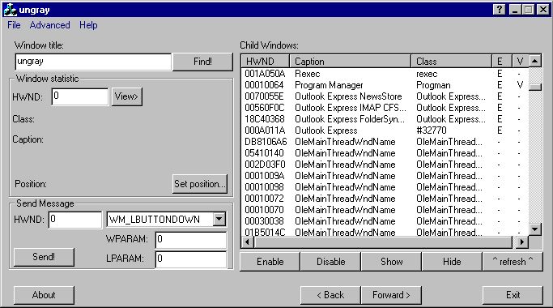Select the Outlook Express FolderSyn... row

[x=385, y=119]
